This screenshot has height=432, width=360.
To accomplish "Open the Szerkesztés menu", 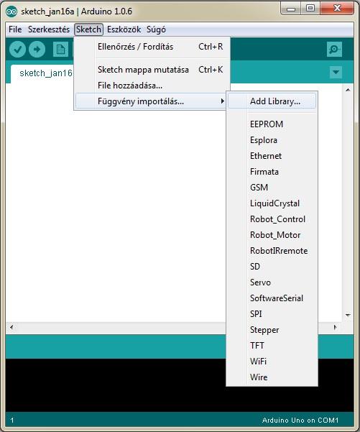I will (49, 29).
